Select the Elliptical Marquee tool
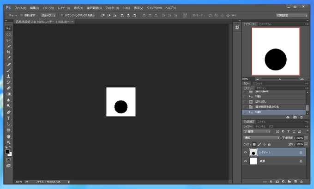Viewport: 314px width, 189px height. point(8,35)
